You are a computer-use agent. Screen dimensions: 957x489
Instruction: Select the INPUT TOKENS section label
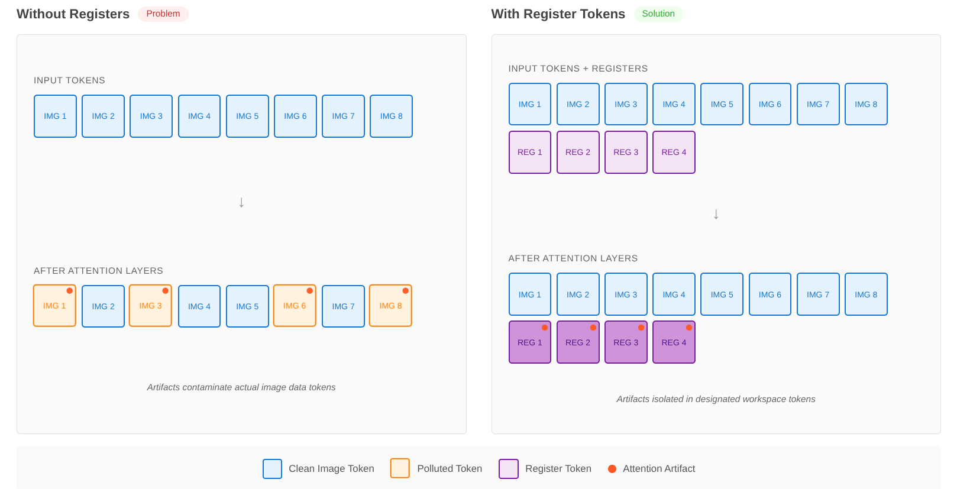pos(69,80)
